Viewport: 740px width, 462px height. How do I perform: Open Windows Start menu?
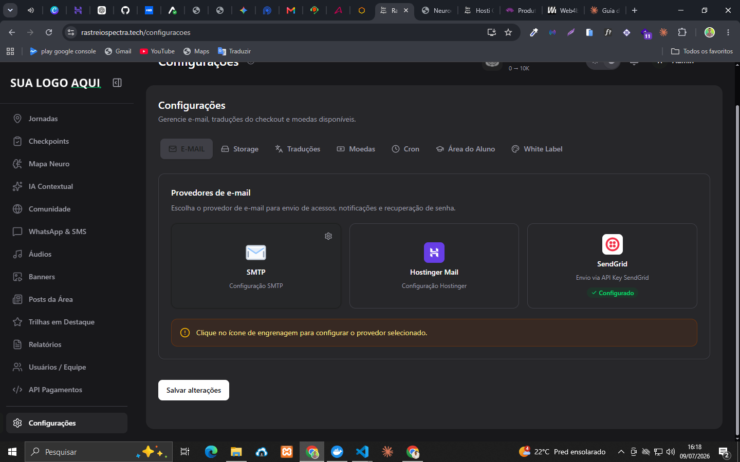tap(12, 452)
